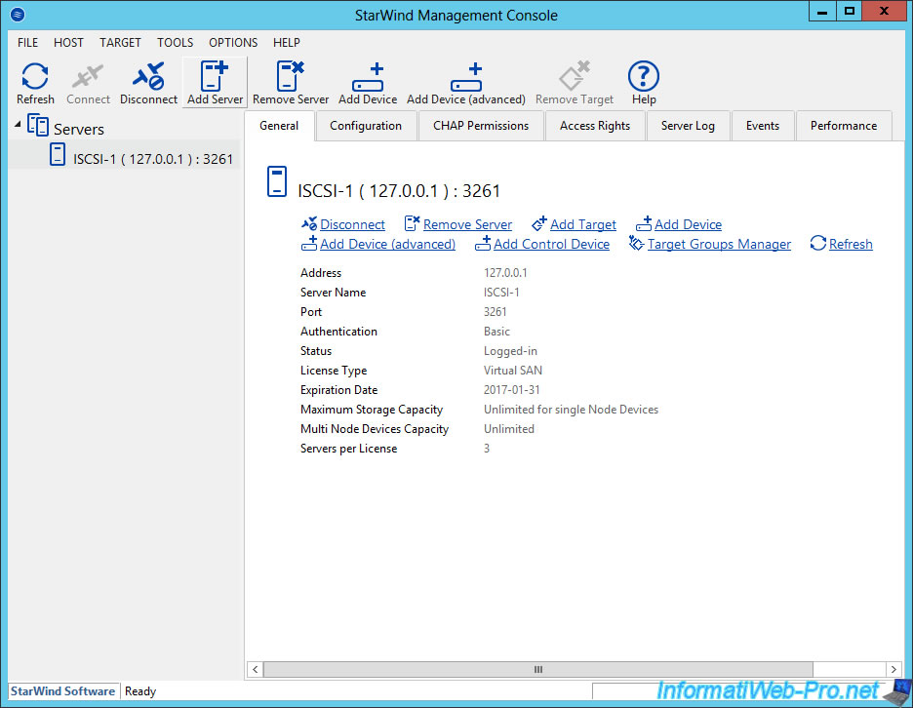Open the HOST menu

(x=68, y=43)
